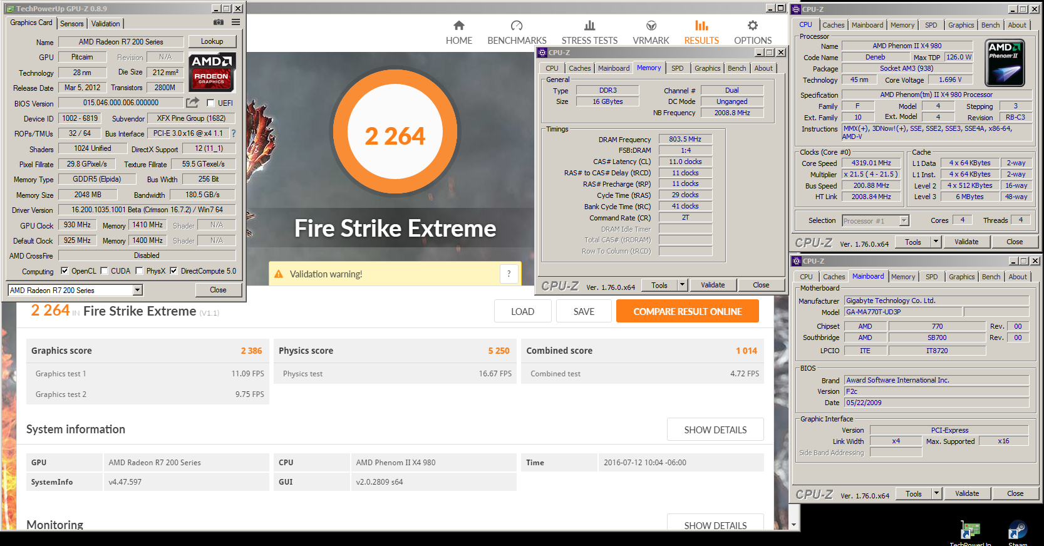
Task: Click the 3DMark scrollbar down arrow
Action: click(793, 525)
